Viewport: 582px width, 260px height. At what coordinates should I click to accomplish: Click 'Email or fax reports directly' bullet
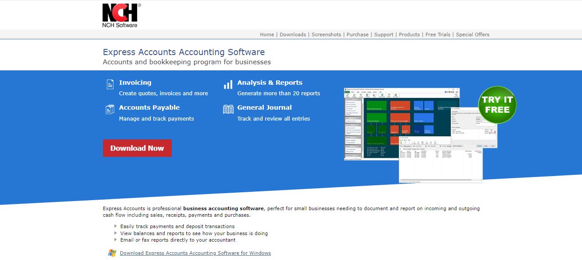point(178,240)
